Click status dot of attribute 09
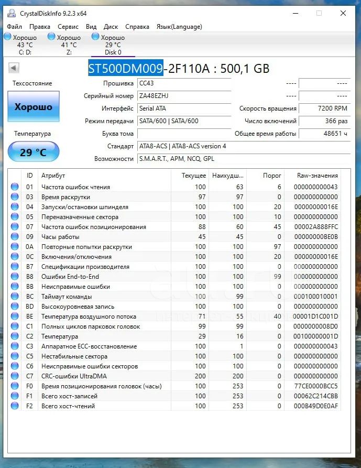The width and height of the screenshot is (361, 468). click(x=15, y=237)
